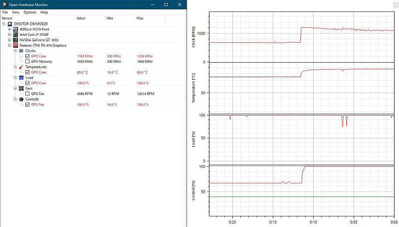The width and height of the screenshot is (399, 227).
Task: Click the NVIDIA GeForce GT 1030 icon
Action: pyautogui.click(x=15, y=40)
